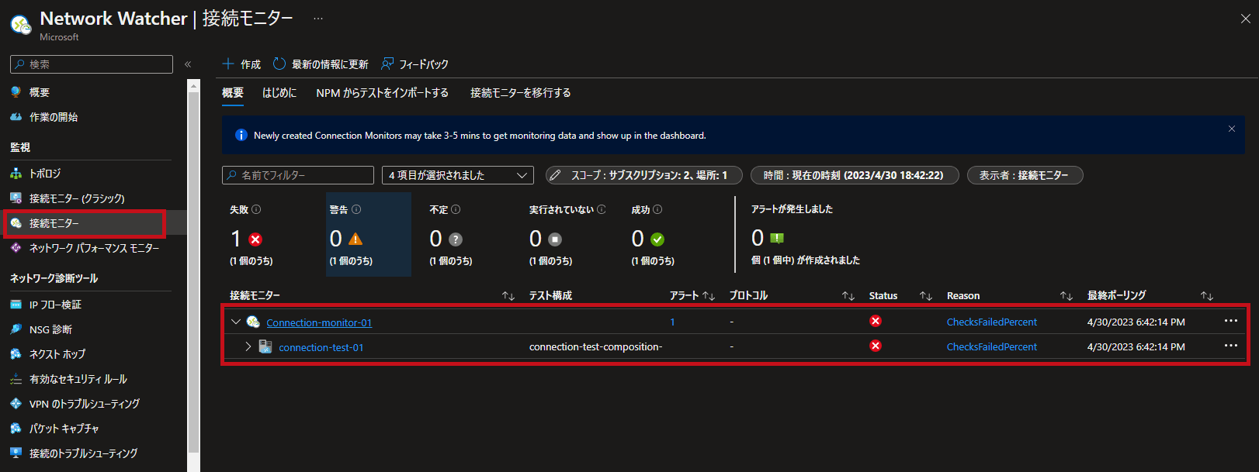The height and width of the screenshot is (472, 1259).
Task: Click alert count 1 for Connection-monitor-01
Action: coord(672,322)
